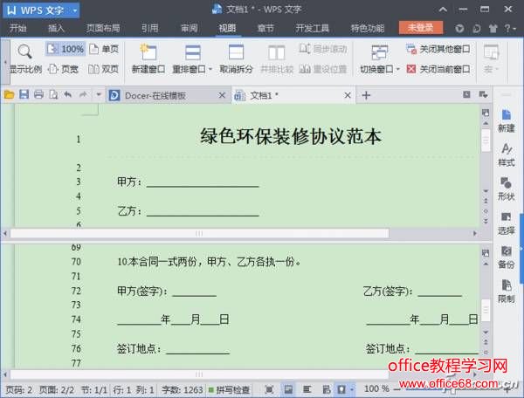The height and width of the screenshot is (398, 524).
Task: Click the open folder icon in quick toolbar
Action: 9,95
